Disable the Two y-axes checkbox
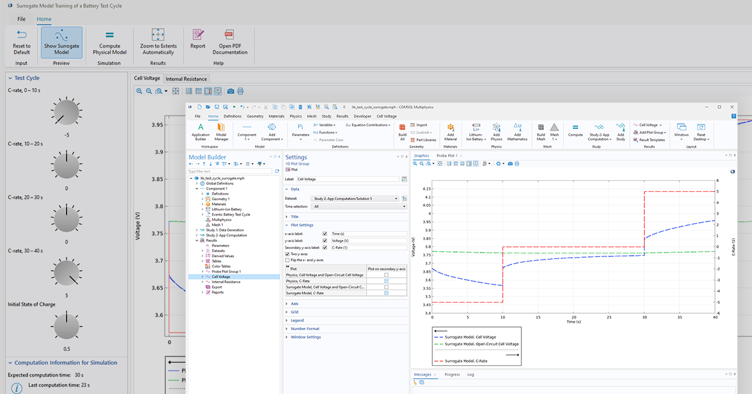752x394 pixels. 287,254
